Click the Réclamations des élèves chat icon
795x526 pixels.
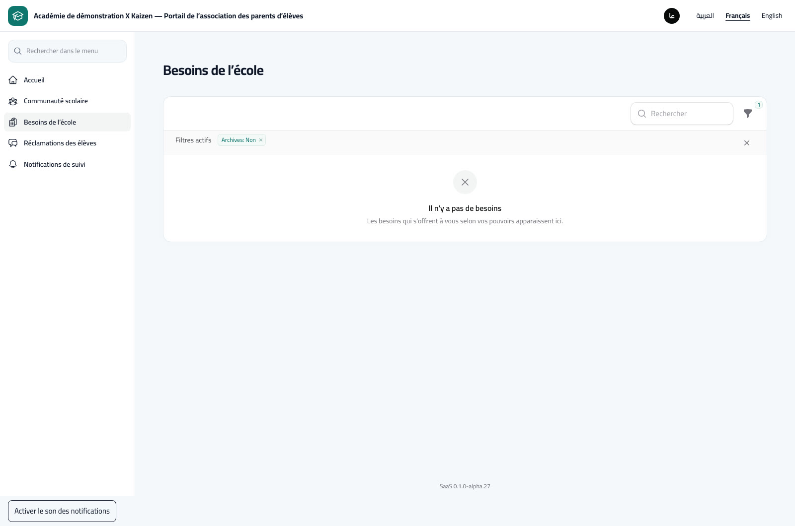(13, 143)
